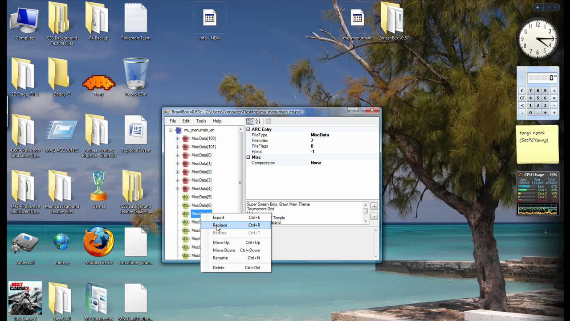The width and height of the screenshot is (570, 321).
Task: Open the Recycle Bin
Action: point(136,77)
